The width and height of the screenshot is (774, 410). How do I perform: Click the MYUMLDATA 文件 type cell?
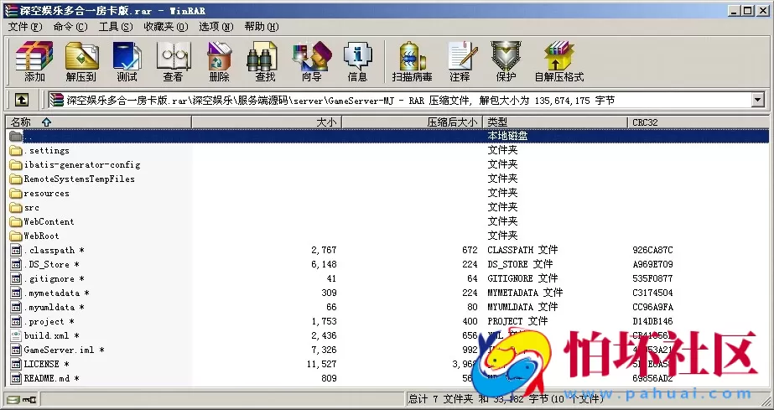[x=522, y=307]
